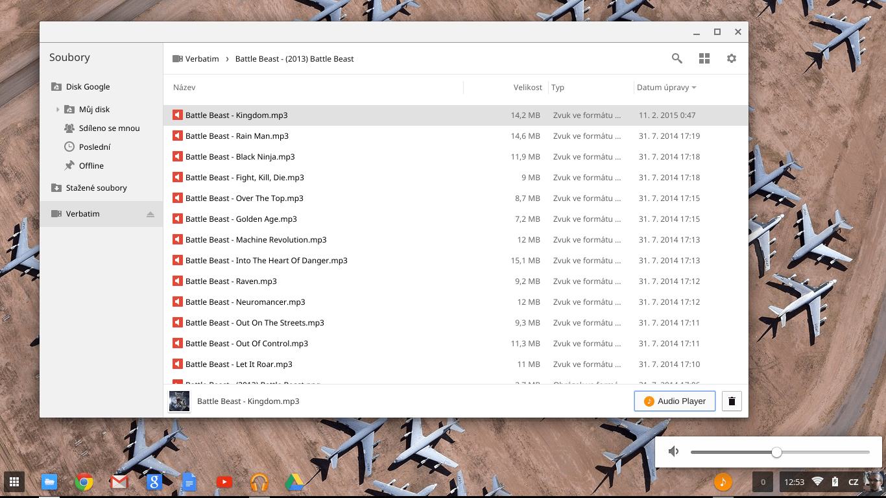
Task: Maximize the Files window
Action: [717, 32]
